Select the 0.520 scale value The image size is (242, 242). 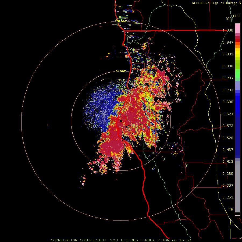(228, 138)
